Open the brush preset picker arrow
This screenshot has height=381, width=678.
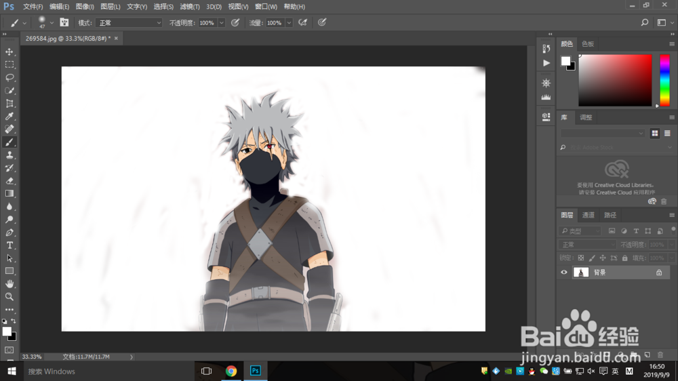[52, 23]
